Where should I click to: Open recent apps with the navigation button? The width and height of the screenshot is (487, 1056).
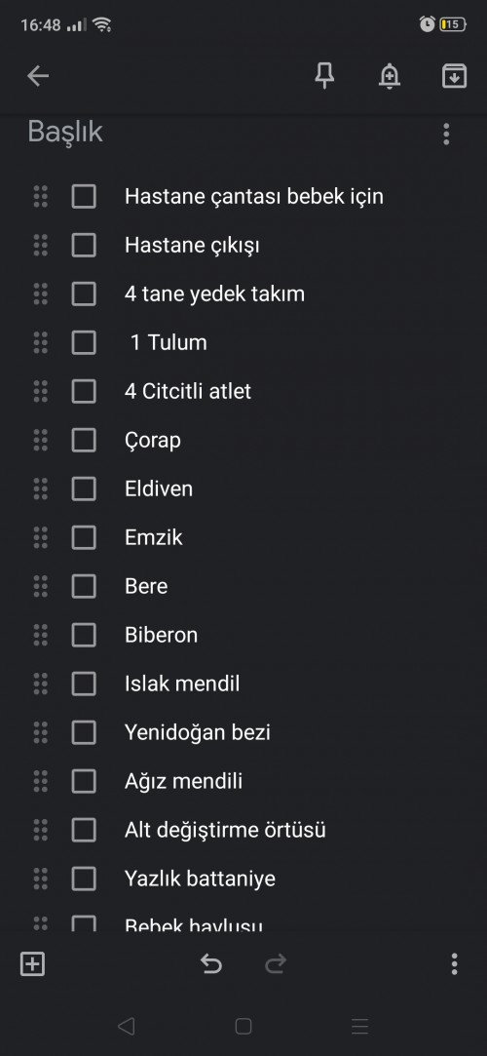click(x=359, y=1026)
